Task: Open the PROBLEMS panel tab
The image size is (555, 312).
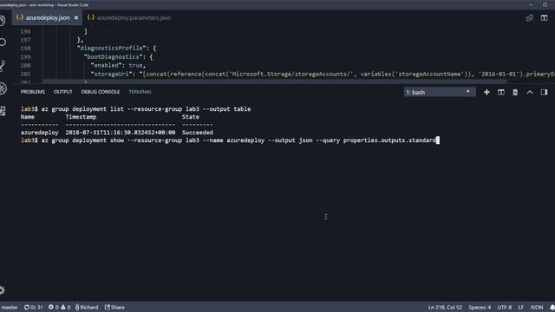Action: click(x=33, y=92)
